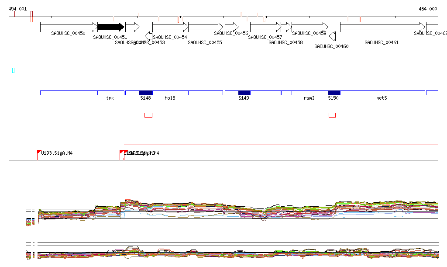Click the SAOUHSC_00455 label text
This screenshot has height=267, width=447.
coord(205,42)
